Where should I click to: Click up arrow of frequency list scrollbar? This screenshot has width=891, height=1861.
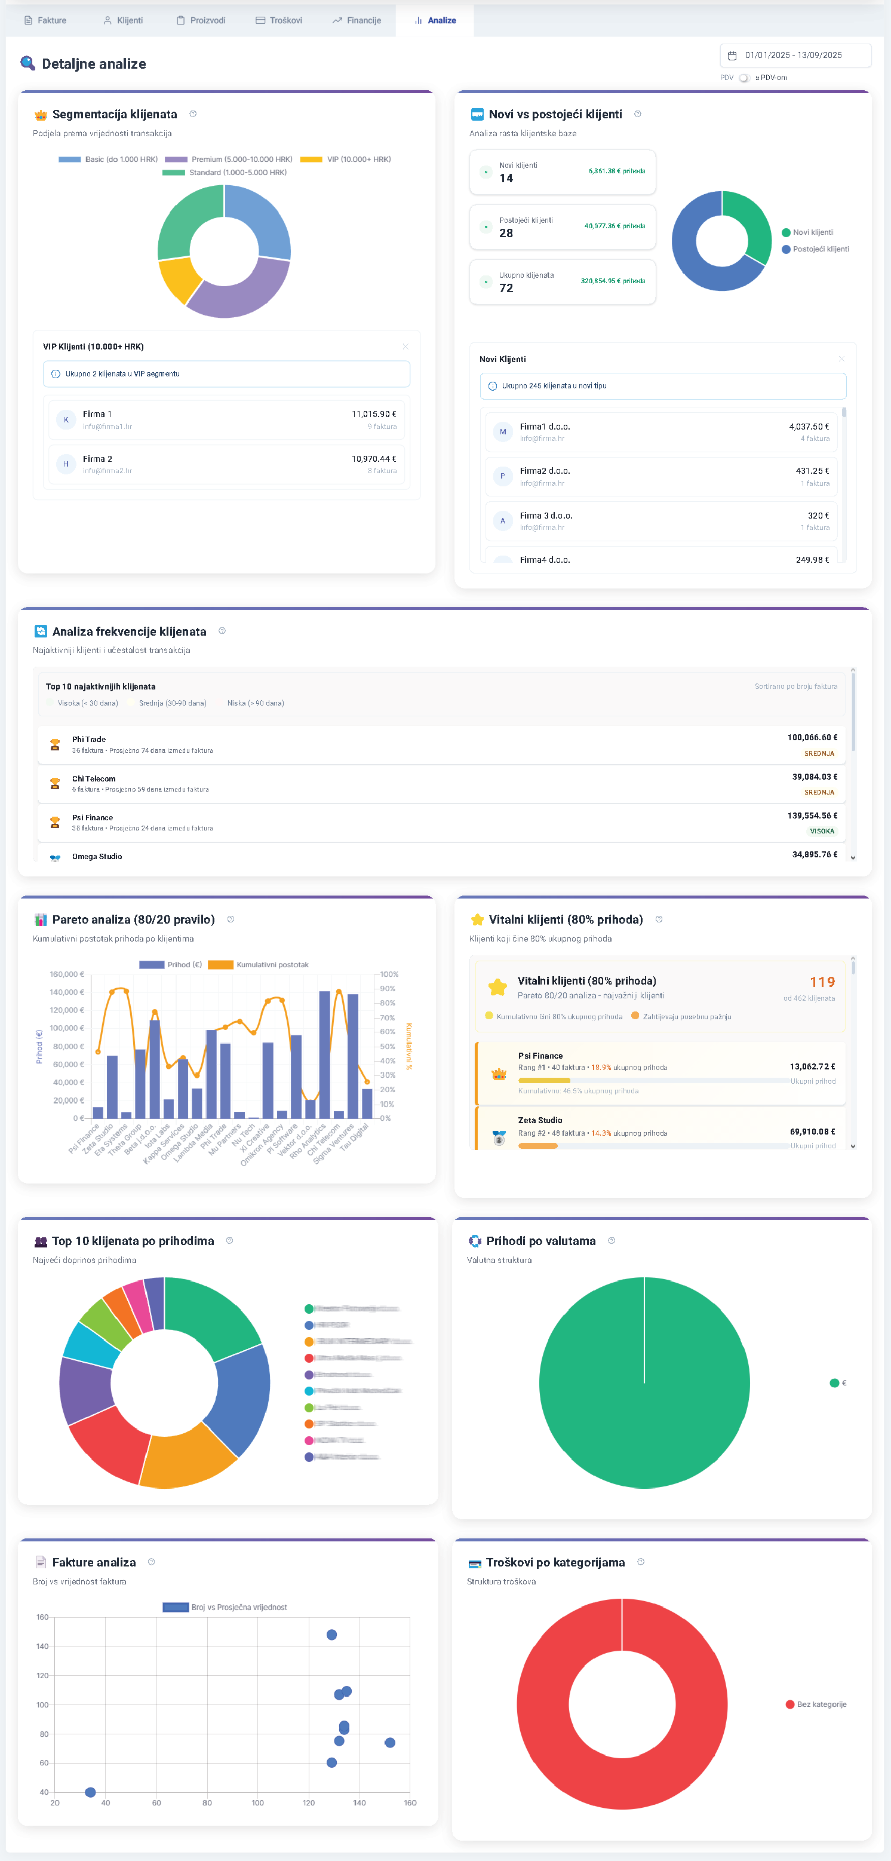point(853,670)
